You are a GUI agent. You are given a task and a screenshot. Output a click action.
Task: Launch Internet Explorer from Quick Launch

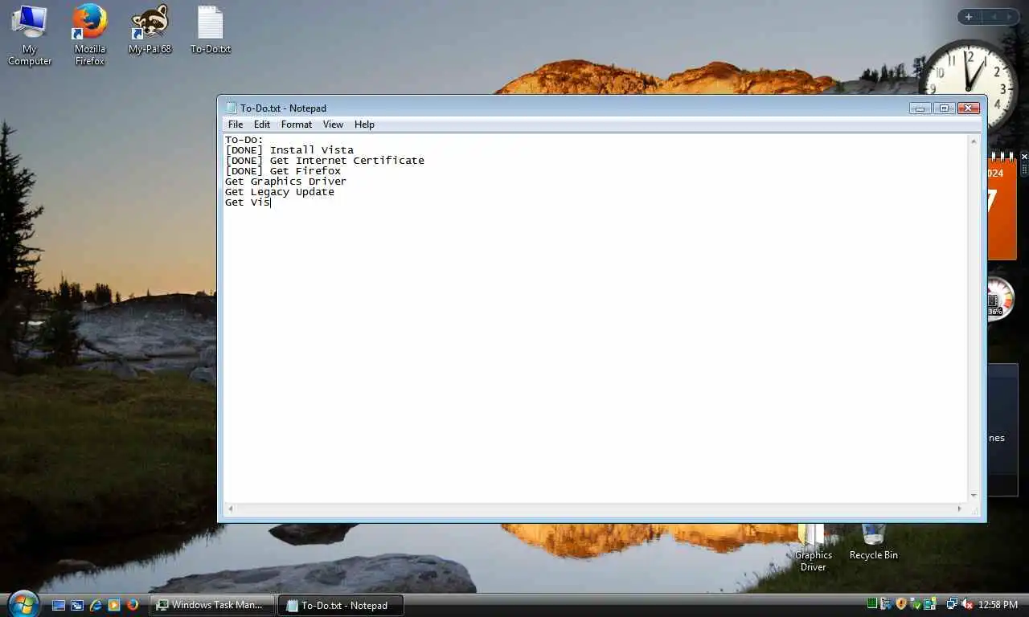click(96, 605)
